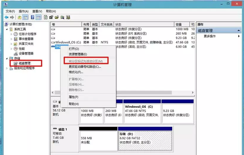
Task: Click the 9.23 GB volume row drive icon
Action: click(53, 38)
